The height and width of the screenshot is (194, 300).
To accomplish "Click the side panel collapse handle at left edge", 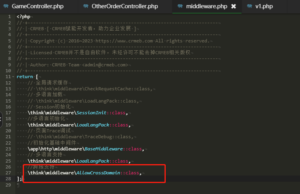I will [x=1, y=119].
